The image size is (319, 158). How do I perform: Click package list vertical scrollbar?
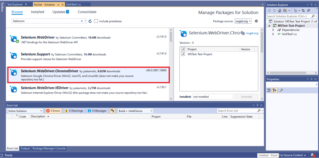[171, 64]
